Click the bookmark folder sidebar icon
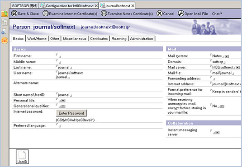242x167 pixels. [x=5, y=13]
